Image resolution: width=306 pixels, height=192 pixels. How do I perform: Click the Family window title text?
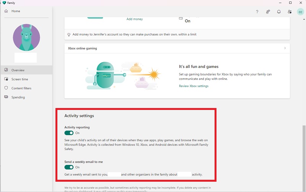click(x=11, y=3)
